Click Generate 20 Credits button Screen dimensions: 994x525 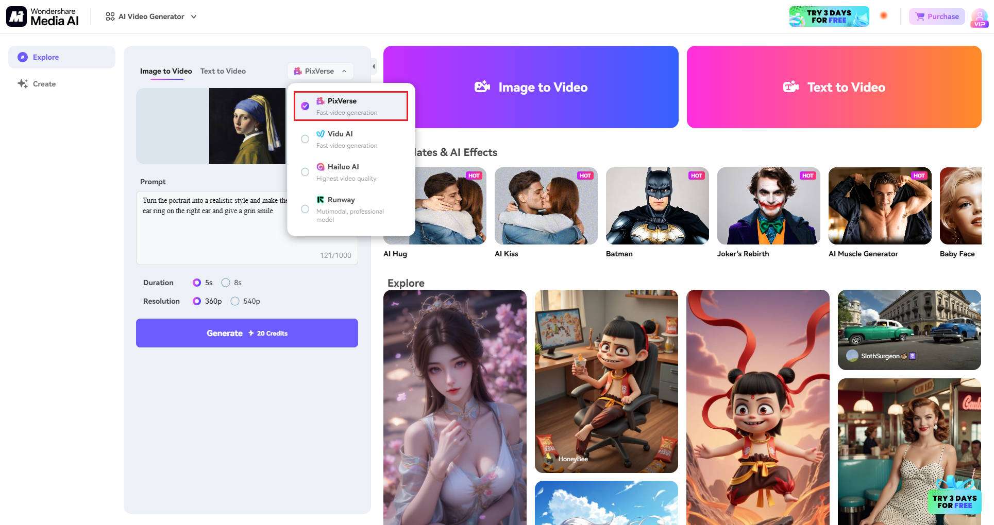tap(247, 333)
